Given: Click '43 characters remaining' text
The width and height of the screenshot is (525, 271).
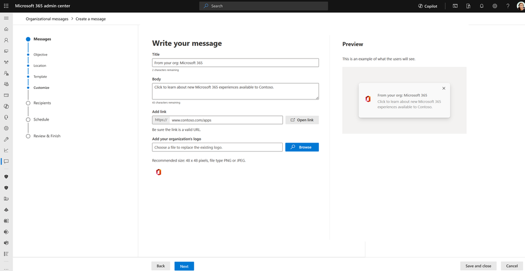Looking at the screenshot, I should pyautogui.click(x=166, y=103).
